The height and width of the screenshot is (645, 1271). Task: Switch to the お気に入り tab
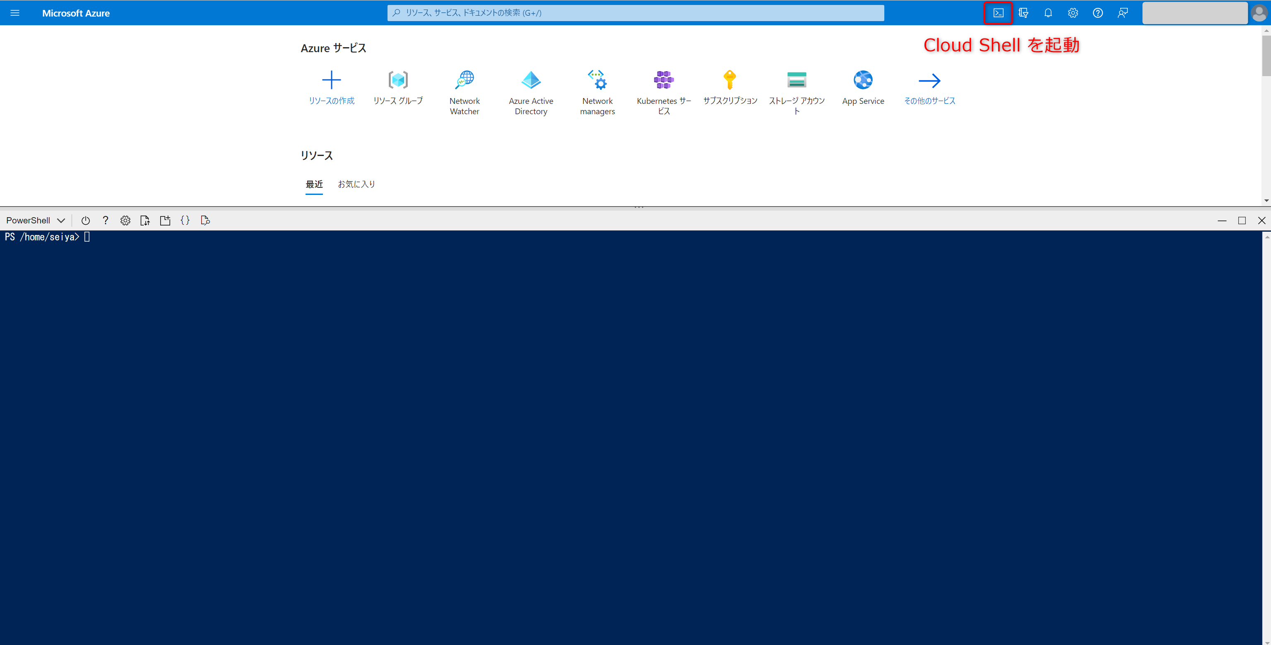pyautogui.click(x=356, y=184)
